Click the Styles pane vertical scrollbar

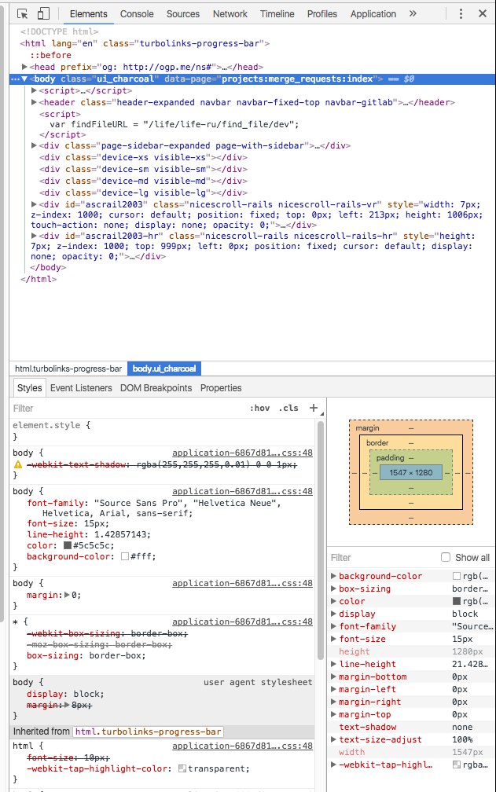[320, 541]
